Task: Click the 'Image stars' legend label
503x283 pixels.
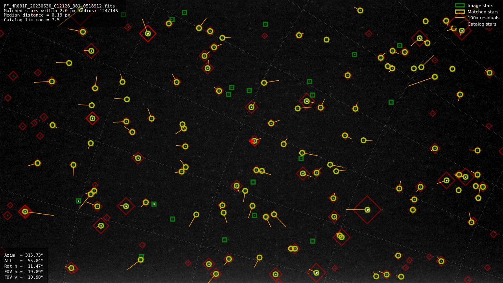Action: tap(480, 6)
